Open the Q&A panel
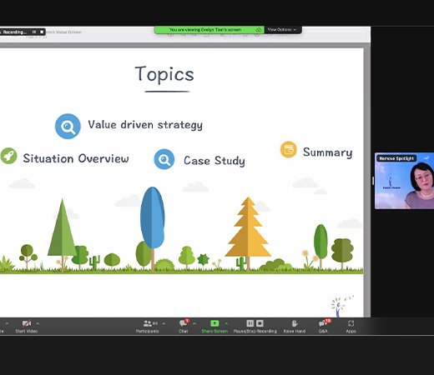The image size is (434, 375). pos(324,326)
